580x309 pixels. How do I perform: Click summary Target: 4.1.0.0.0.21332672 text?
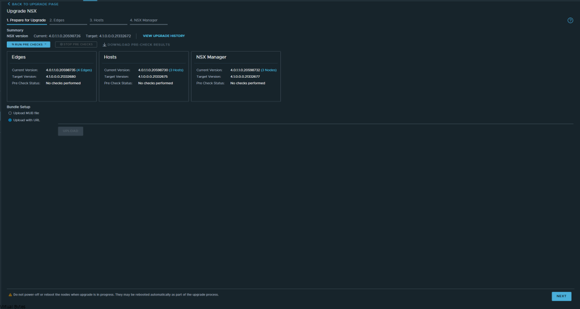108,36
